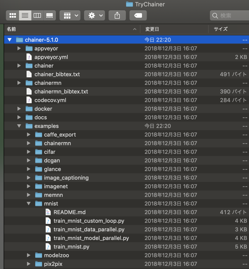Expand the memnn folder

pyautogui.click(x=29, y=195)
